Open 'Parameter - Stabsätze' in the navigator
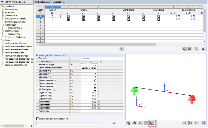Image resolution: width=208 pixels, height=128 pixels. 15,37
